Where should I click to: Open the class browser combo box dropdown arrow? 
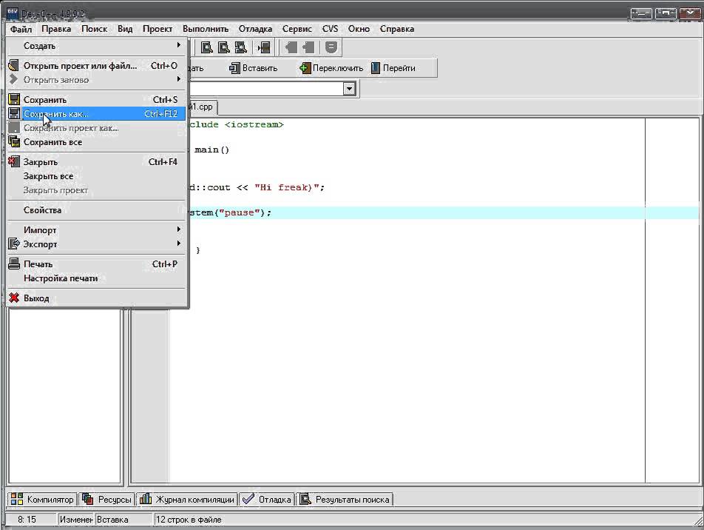(x=349, y=89)
